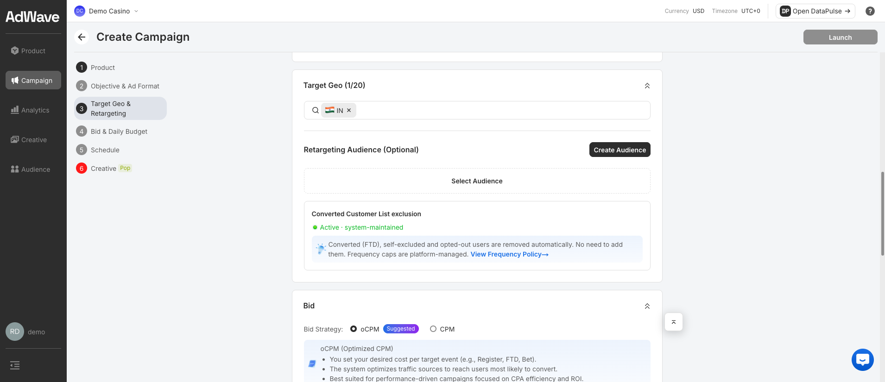This screenshot has width=885, height=382.
Task: Go to step 6 Creative
Action: click(120, 169)
